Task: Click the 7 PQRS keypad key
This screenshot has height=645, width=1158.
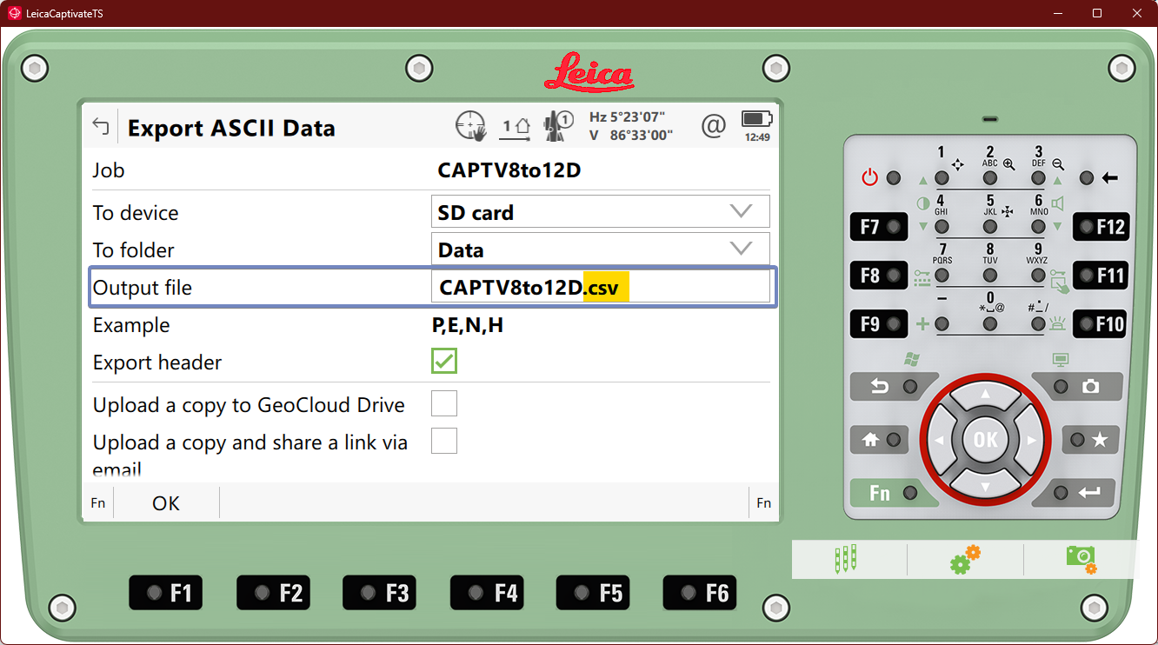Action: point(942,276)
